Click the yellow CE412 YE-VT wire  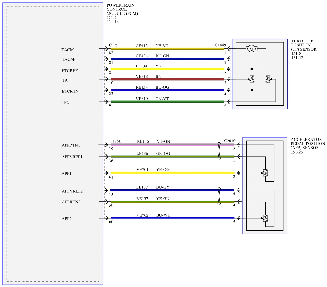(x=168, y=49)
